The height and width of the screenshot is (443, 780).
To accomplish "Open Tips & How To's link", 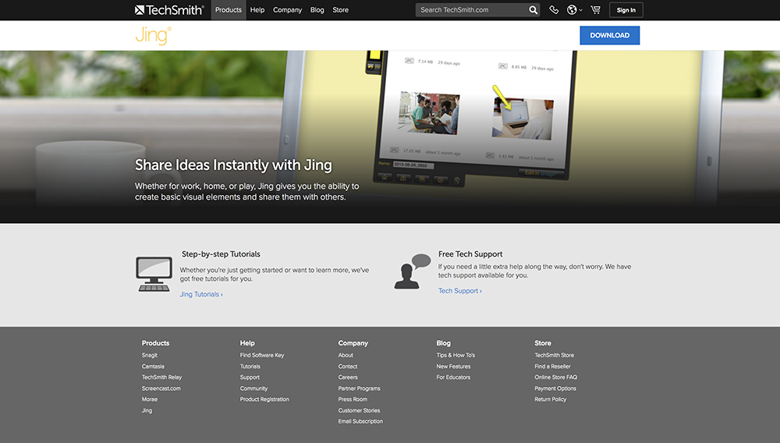I will click(x=456, y=355).
